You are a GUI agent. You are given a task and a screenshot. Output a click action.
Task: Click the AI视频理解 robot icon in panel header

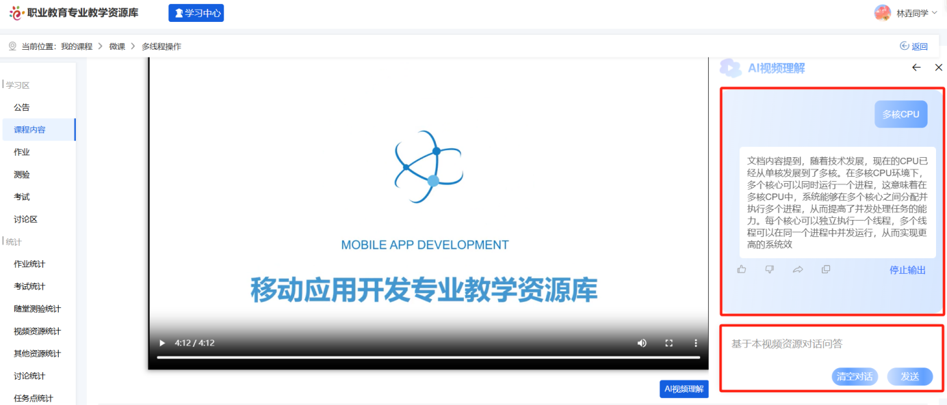point(731,68)
